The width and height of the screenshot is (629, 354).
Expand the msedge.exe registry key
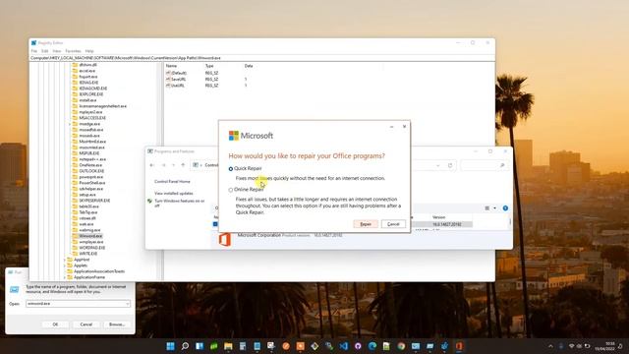pos(69,124)
